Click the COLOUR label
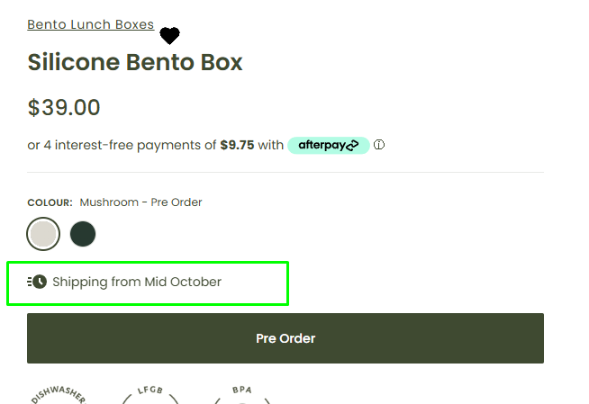 [x=50, y=202]
